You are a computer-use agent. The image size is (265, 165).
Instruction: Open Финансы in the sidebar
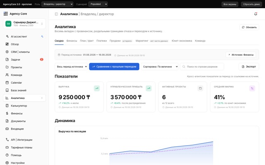24,113
